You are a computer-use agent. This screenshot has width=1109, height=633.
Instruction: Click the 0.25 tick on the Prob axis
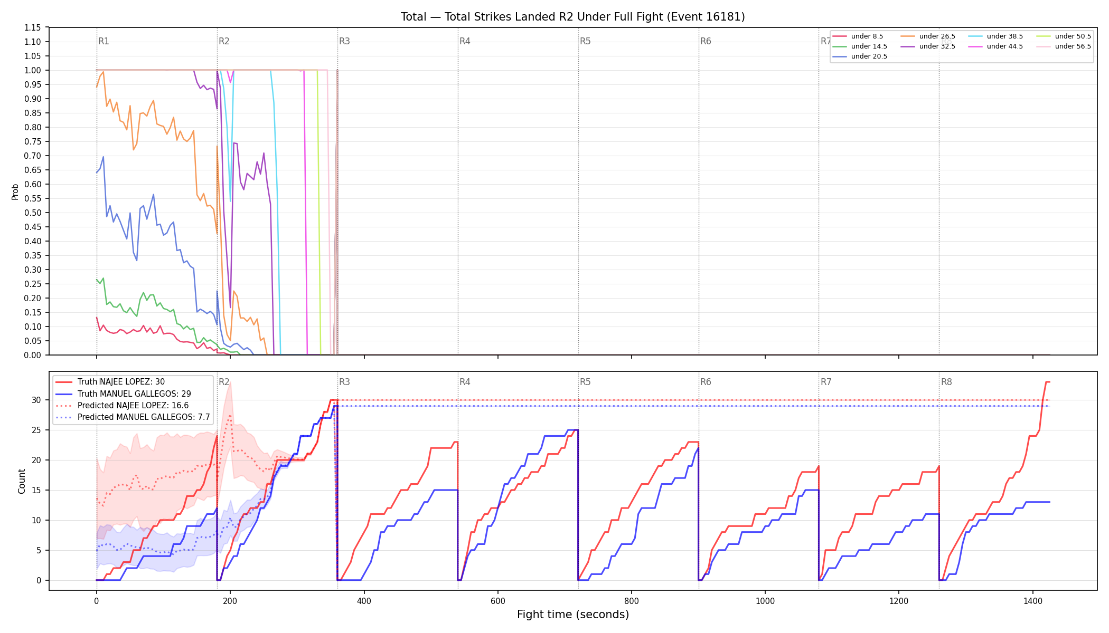pyautogui.click(x=33, y=284)
